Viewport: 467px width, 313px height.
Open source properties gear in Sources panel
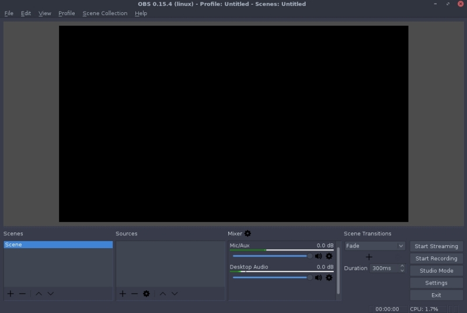146,294
